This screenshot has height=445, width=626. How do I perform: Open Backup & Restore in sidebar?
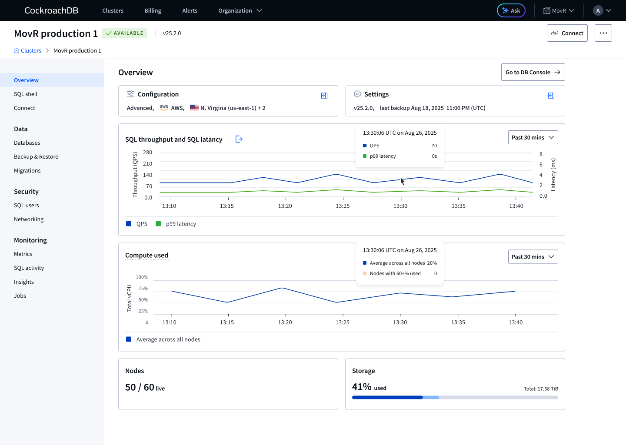52,156
